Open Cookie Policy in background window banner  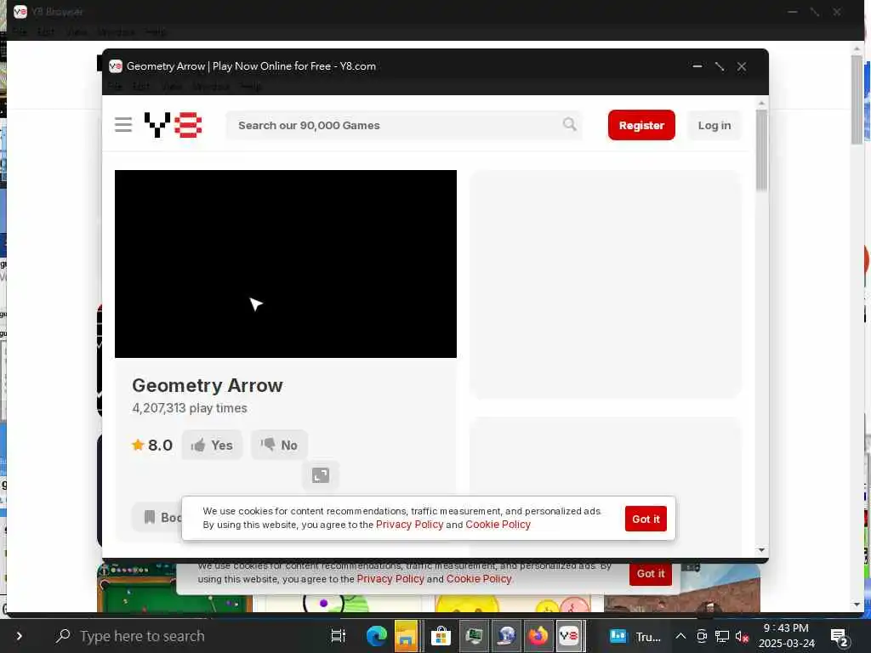click(x=478, y=578)
